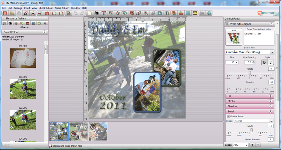The height and width of the screenshot is (150, 281).
Task: Zoom in with the plus button
Action: (x=252, y=145)
